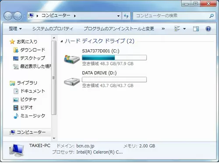Select DATA DRIVE (D:) label
The width and height of the screenshot is (219, 163).
(x=99, y=73)
